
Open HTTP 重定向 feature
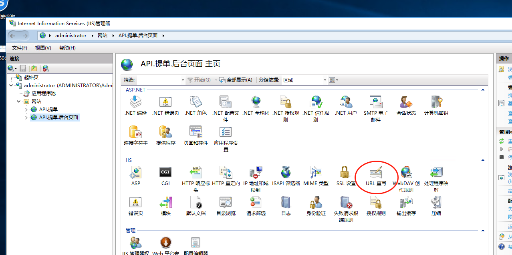point(226,176)
